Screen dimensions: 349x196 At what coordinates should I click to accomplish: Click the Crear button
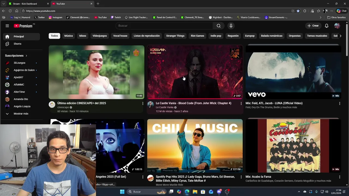313,26
